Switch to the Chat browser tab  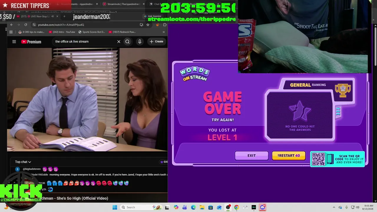coord(155,4)
